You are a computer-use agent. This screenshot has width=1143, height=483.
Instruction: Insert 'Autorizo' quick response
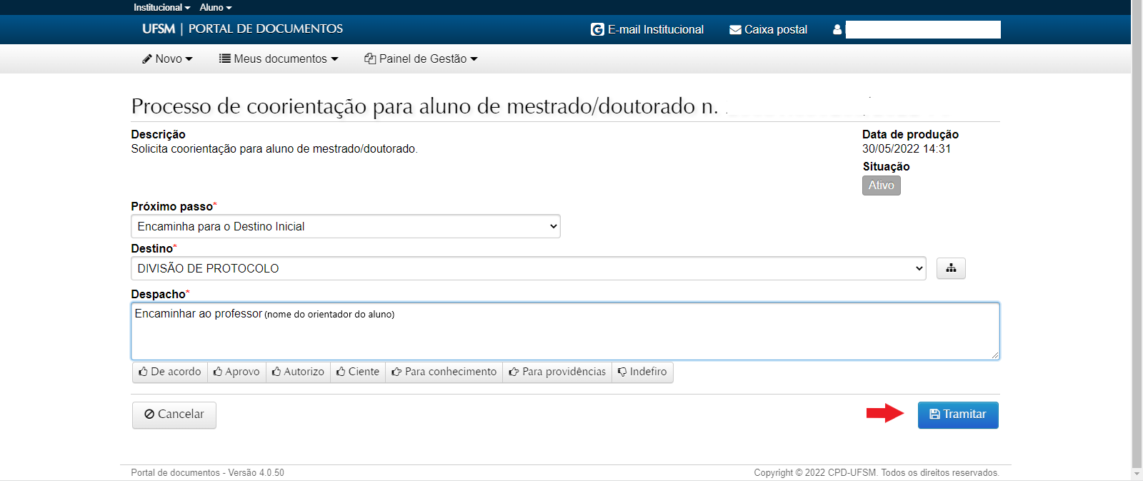click(x=298, y=372)
